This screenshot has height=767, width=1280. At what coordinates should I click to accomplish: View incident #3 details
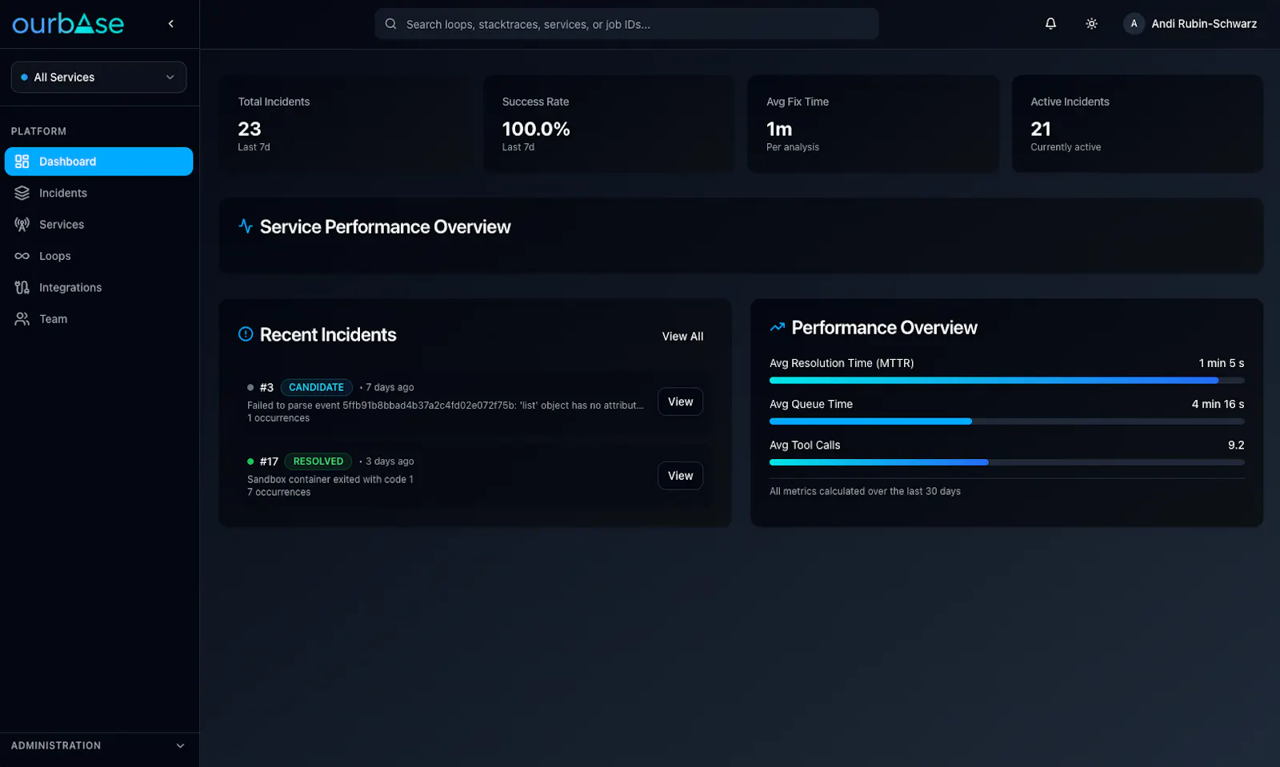(680, 402)
